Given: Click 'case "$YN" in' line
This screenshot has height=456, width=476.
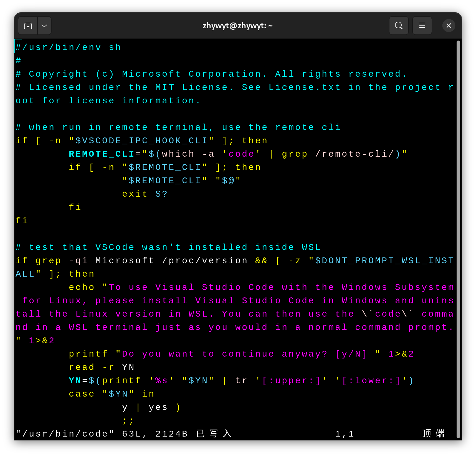Looking at the screenshot, I should (x=112, y=394).
